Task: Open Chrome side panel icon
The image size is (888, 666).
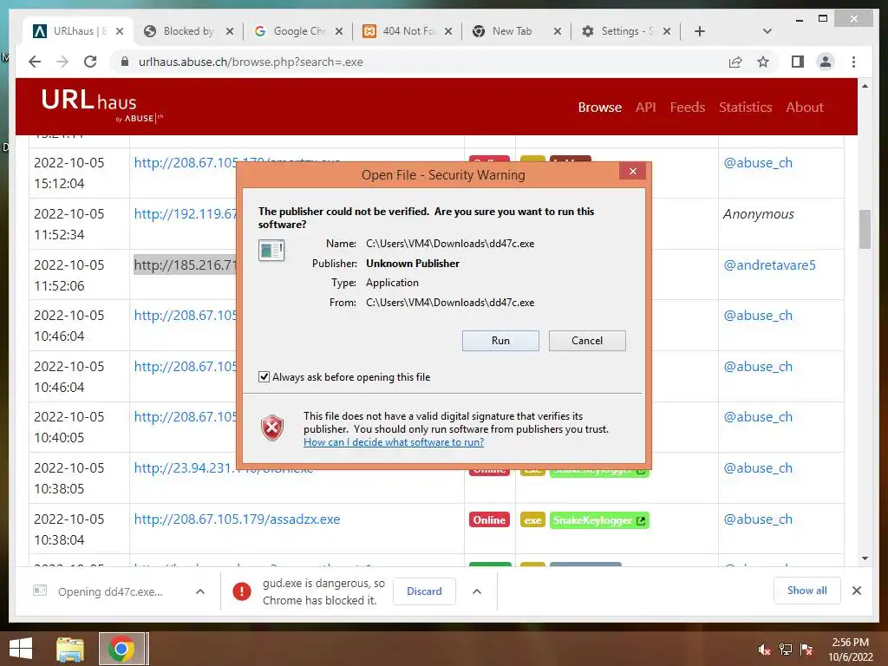Action: tap(798, 62)
